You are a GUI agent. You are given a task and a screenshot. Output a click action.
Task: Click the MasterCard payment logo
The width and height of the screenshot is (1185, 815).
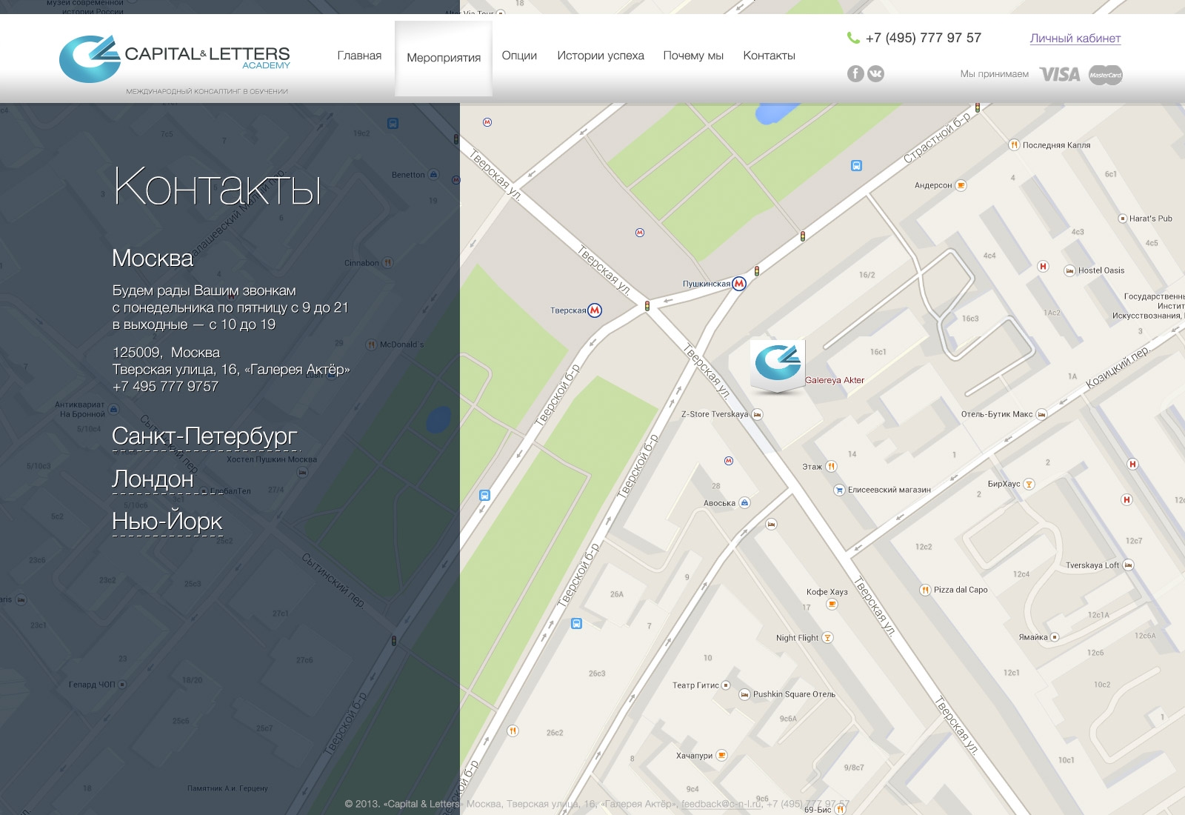1106,75
